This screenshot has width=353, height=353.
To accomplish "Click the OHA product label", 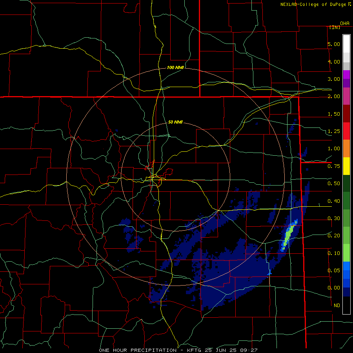I will click(345, 24).
